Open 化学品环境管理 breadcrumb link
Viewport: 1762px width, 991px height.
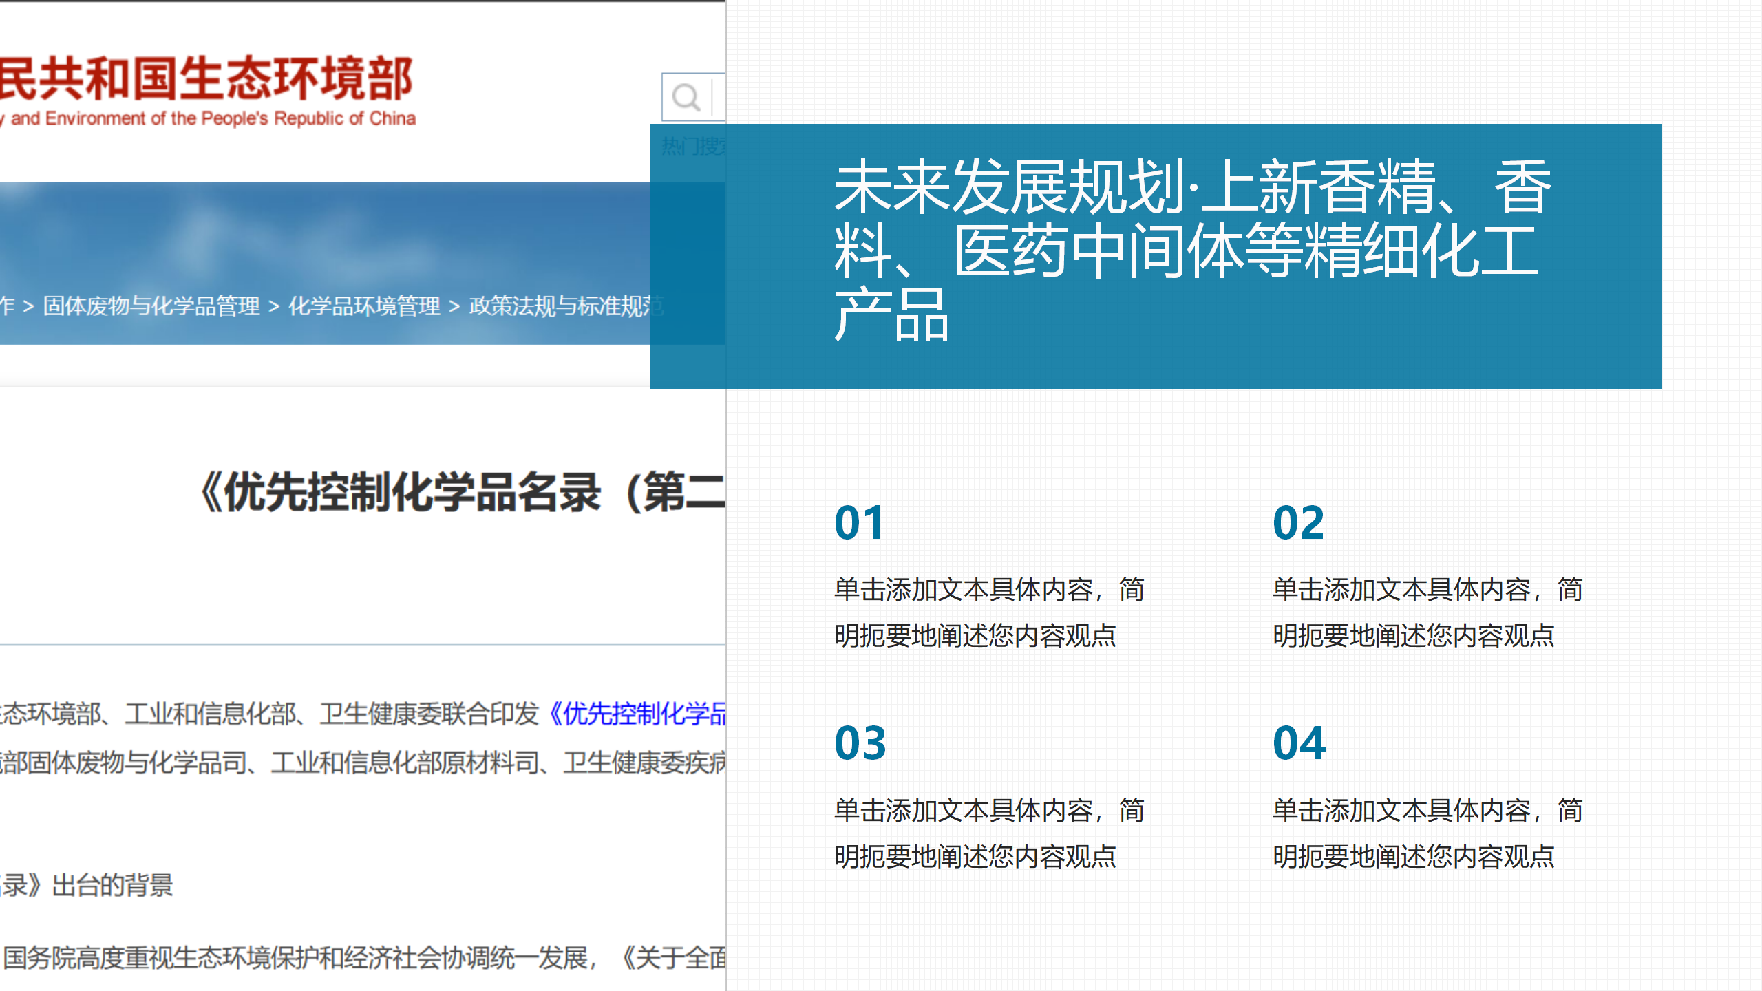click(x=364, y=306)
